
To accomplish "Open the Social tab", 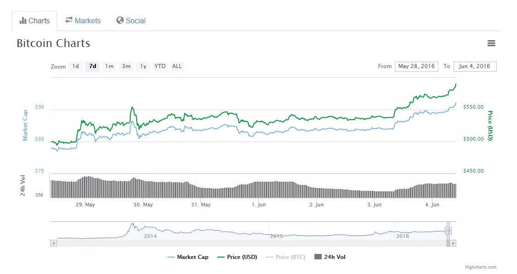I will pyautogui.click(x=131, y=20).
